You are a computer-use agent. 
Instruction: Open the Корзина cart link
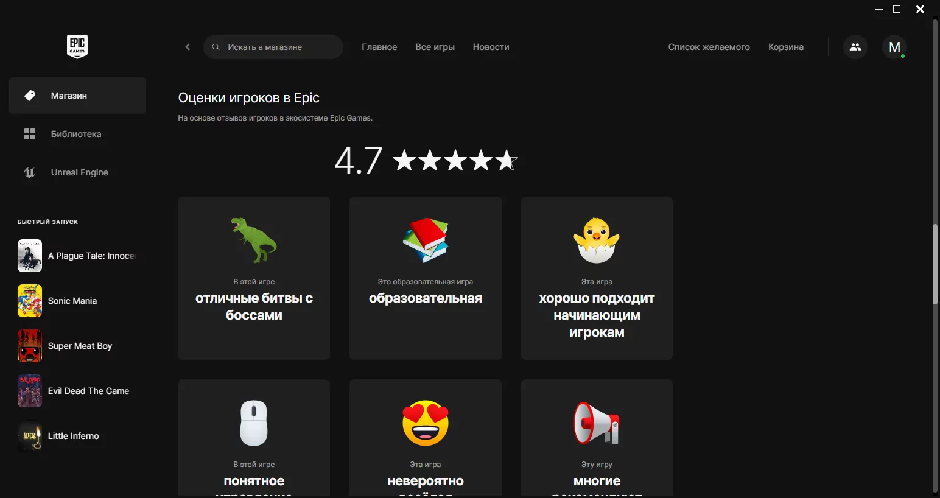coord(786,47)
